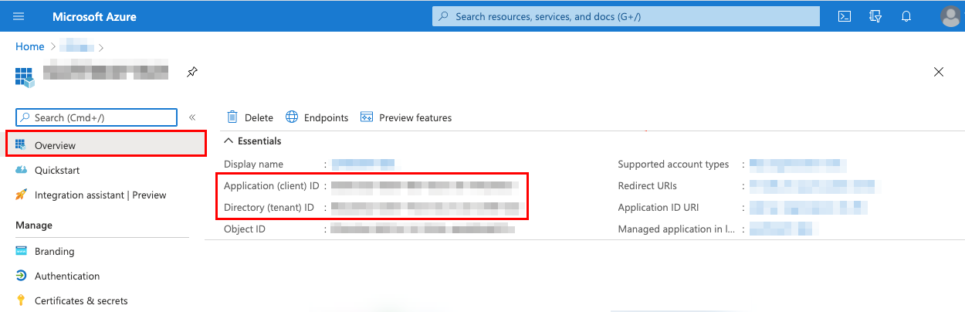Collapse the sidebar with the double chevron
The image size is (965, 312).
click(192, 117)
